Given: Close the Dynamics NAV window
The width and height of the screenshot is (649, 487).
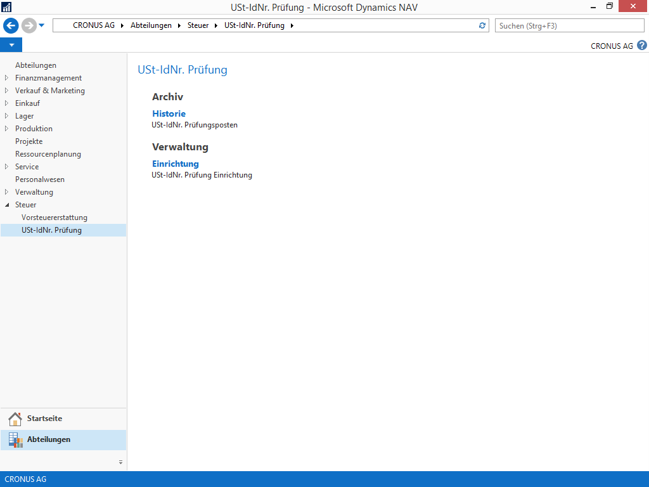Looking at the screenshot, I should [633, 6].
